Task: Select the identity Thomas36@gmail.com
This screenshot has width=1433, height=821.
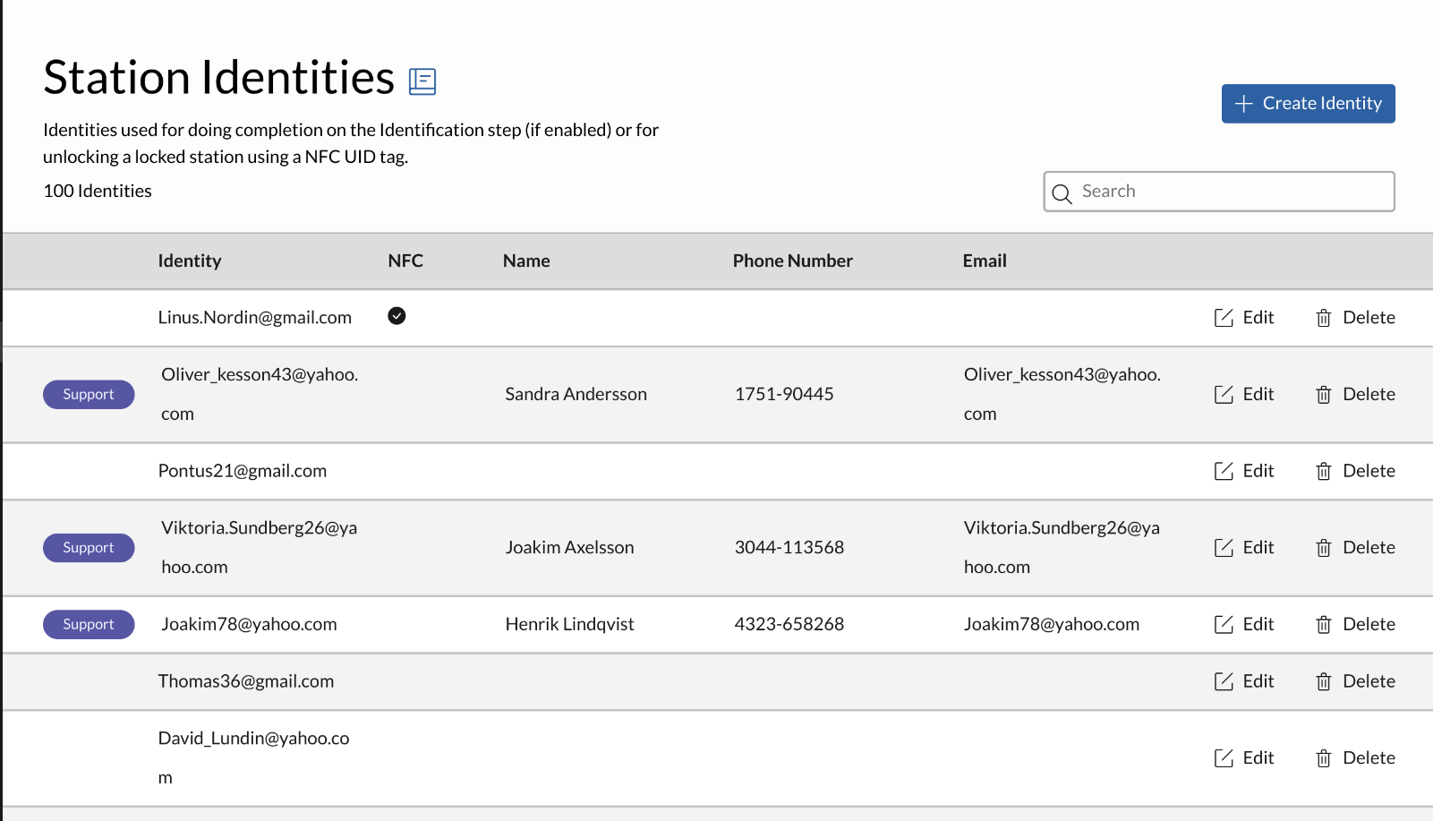Action: click(246, 681)
